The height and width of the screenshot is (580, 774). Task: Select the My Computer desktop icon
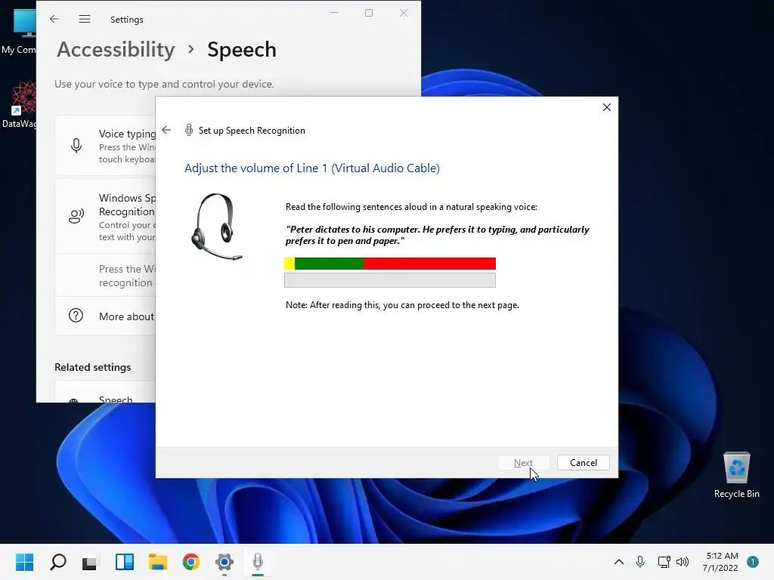(x=18, y=31)
